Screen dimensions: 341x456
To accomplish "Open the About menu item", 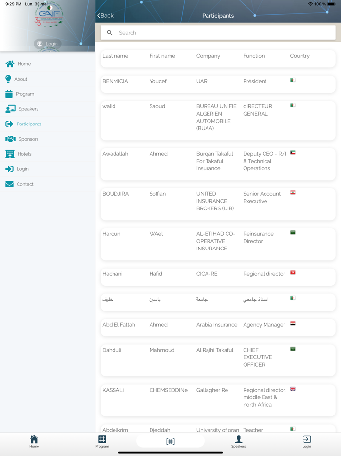I will [20, 79].
